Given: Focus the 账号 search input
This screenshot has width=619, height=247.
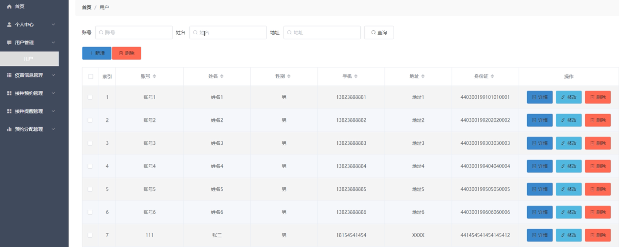Looking at the screenshot, I should coord(134,33).
